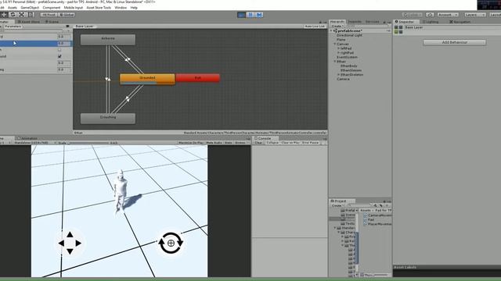The height and width of the screenshot is (281, 501).
Task: Click the Add Behaviour button
Action: click(454, 42)
